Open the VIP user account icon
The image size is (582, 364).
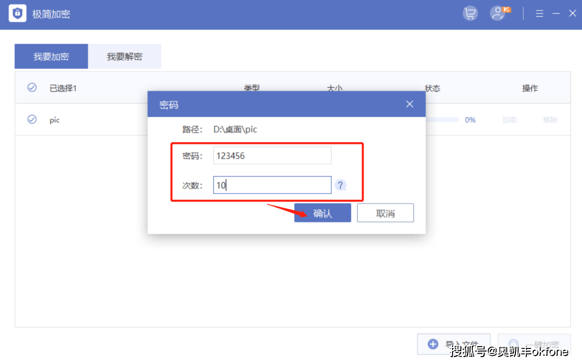tap(499, 13)
